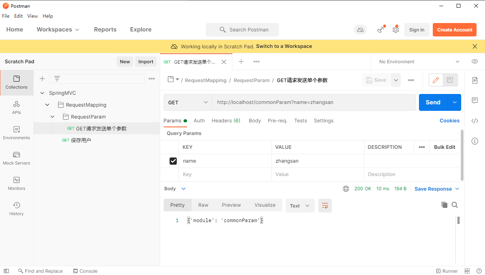Uncheck the name query parameter checkbox
The height and width of the screenshot is (275, 485).
[x=173, y=161]
